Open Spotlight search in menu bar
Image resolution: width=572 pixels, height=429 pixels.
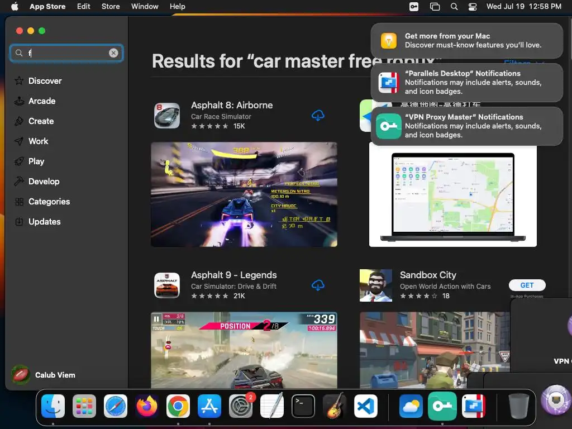(454, 7)
